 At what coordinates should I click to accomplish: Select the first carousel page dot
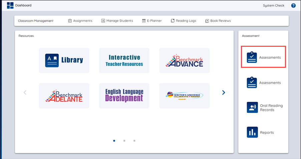click(x=114, y=141)
